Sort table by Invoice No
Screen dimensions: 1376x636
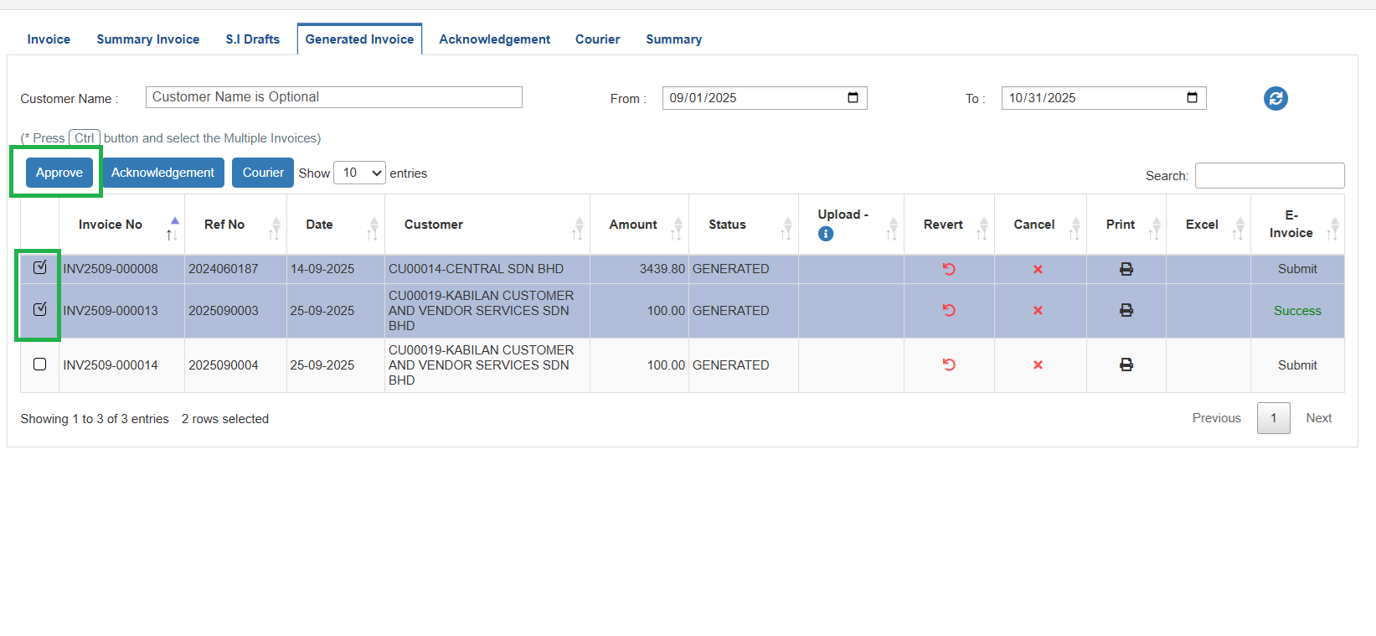[x=122, y=225]
